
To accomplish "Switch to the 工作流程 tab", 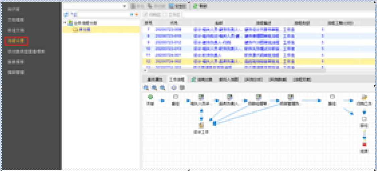I will [177, 80].
